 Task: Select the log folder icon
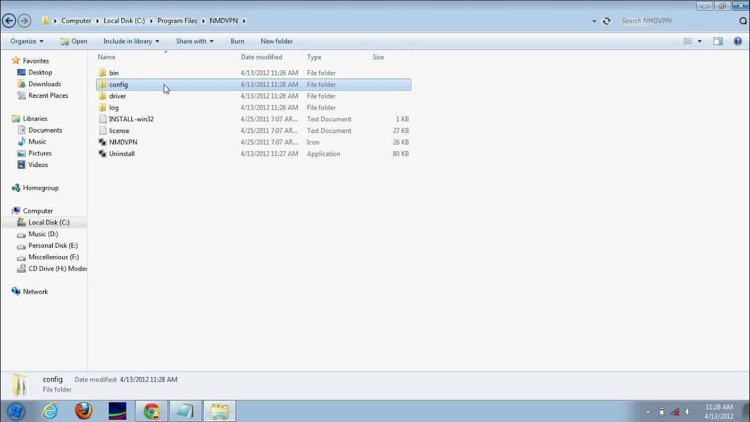coord(103,107)
